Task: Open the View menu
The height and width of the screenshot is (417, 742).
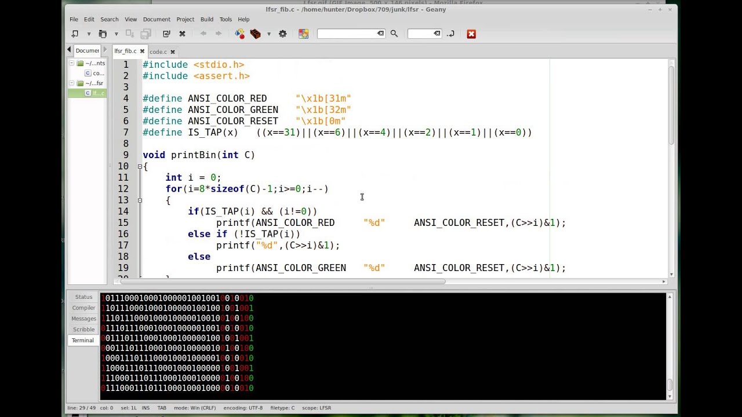Action: pos(131,19)
